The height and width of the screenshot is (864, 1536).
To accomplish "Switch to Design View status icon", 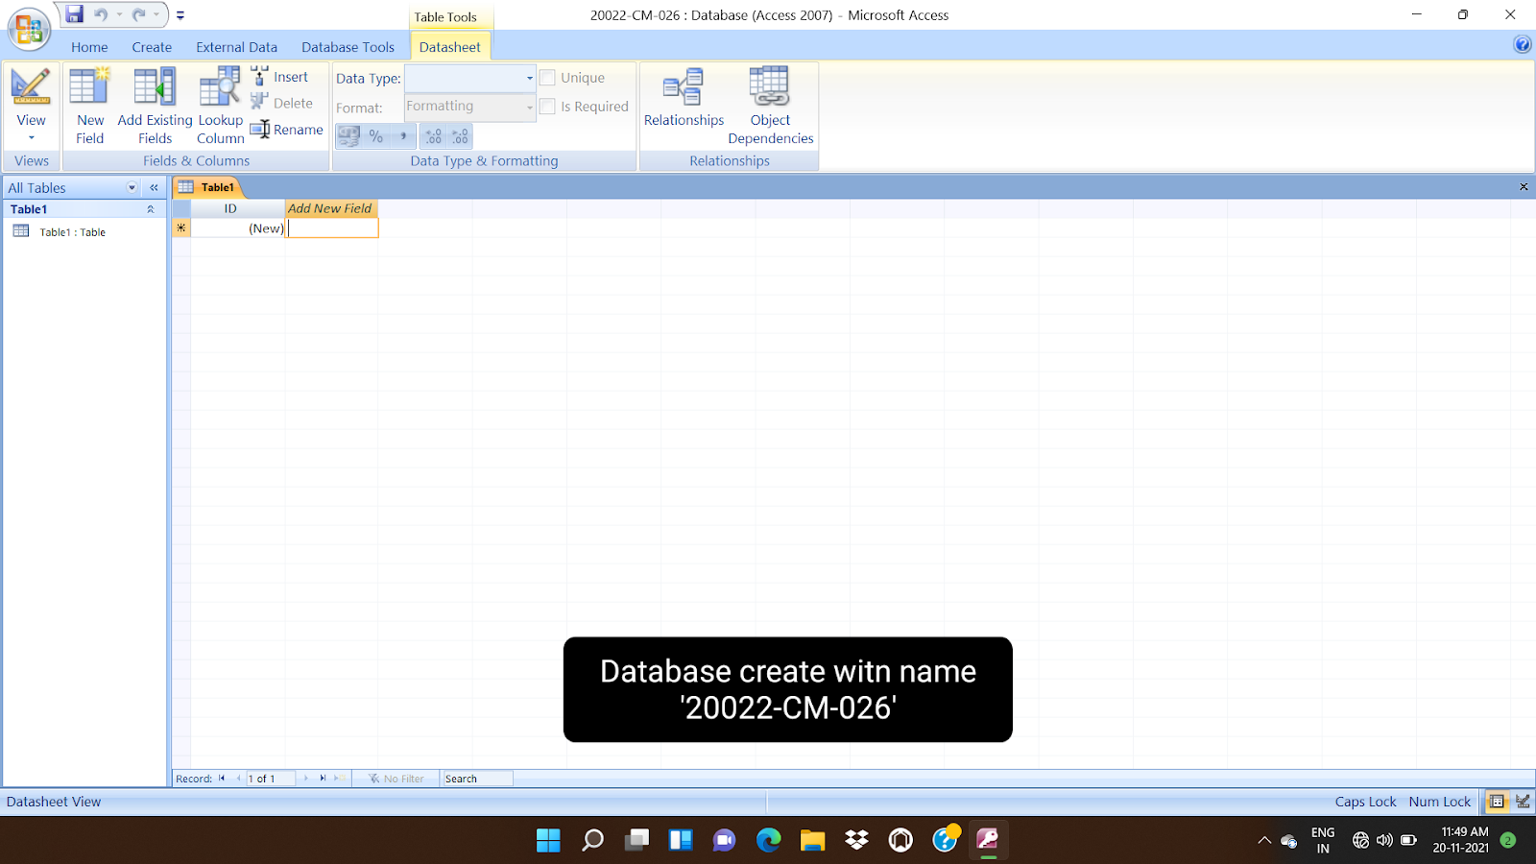I will [1523, 802].
